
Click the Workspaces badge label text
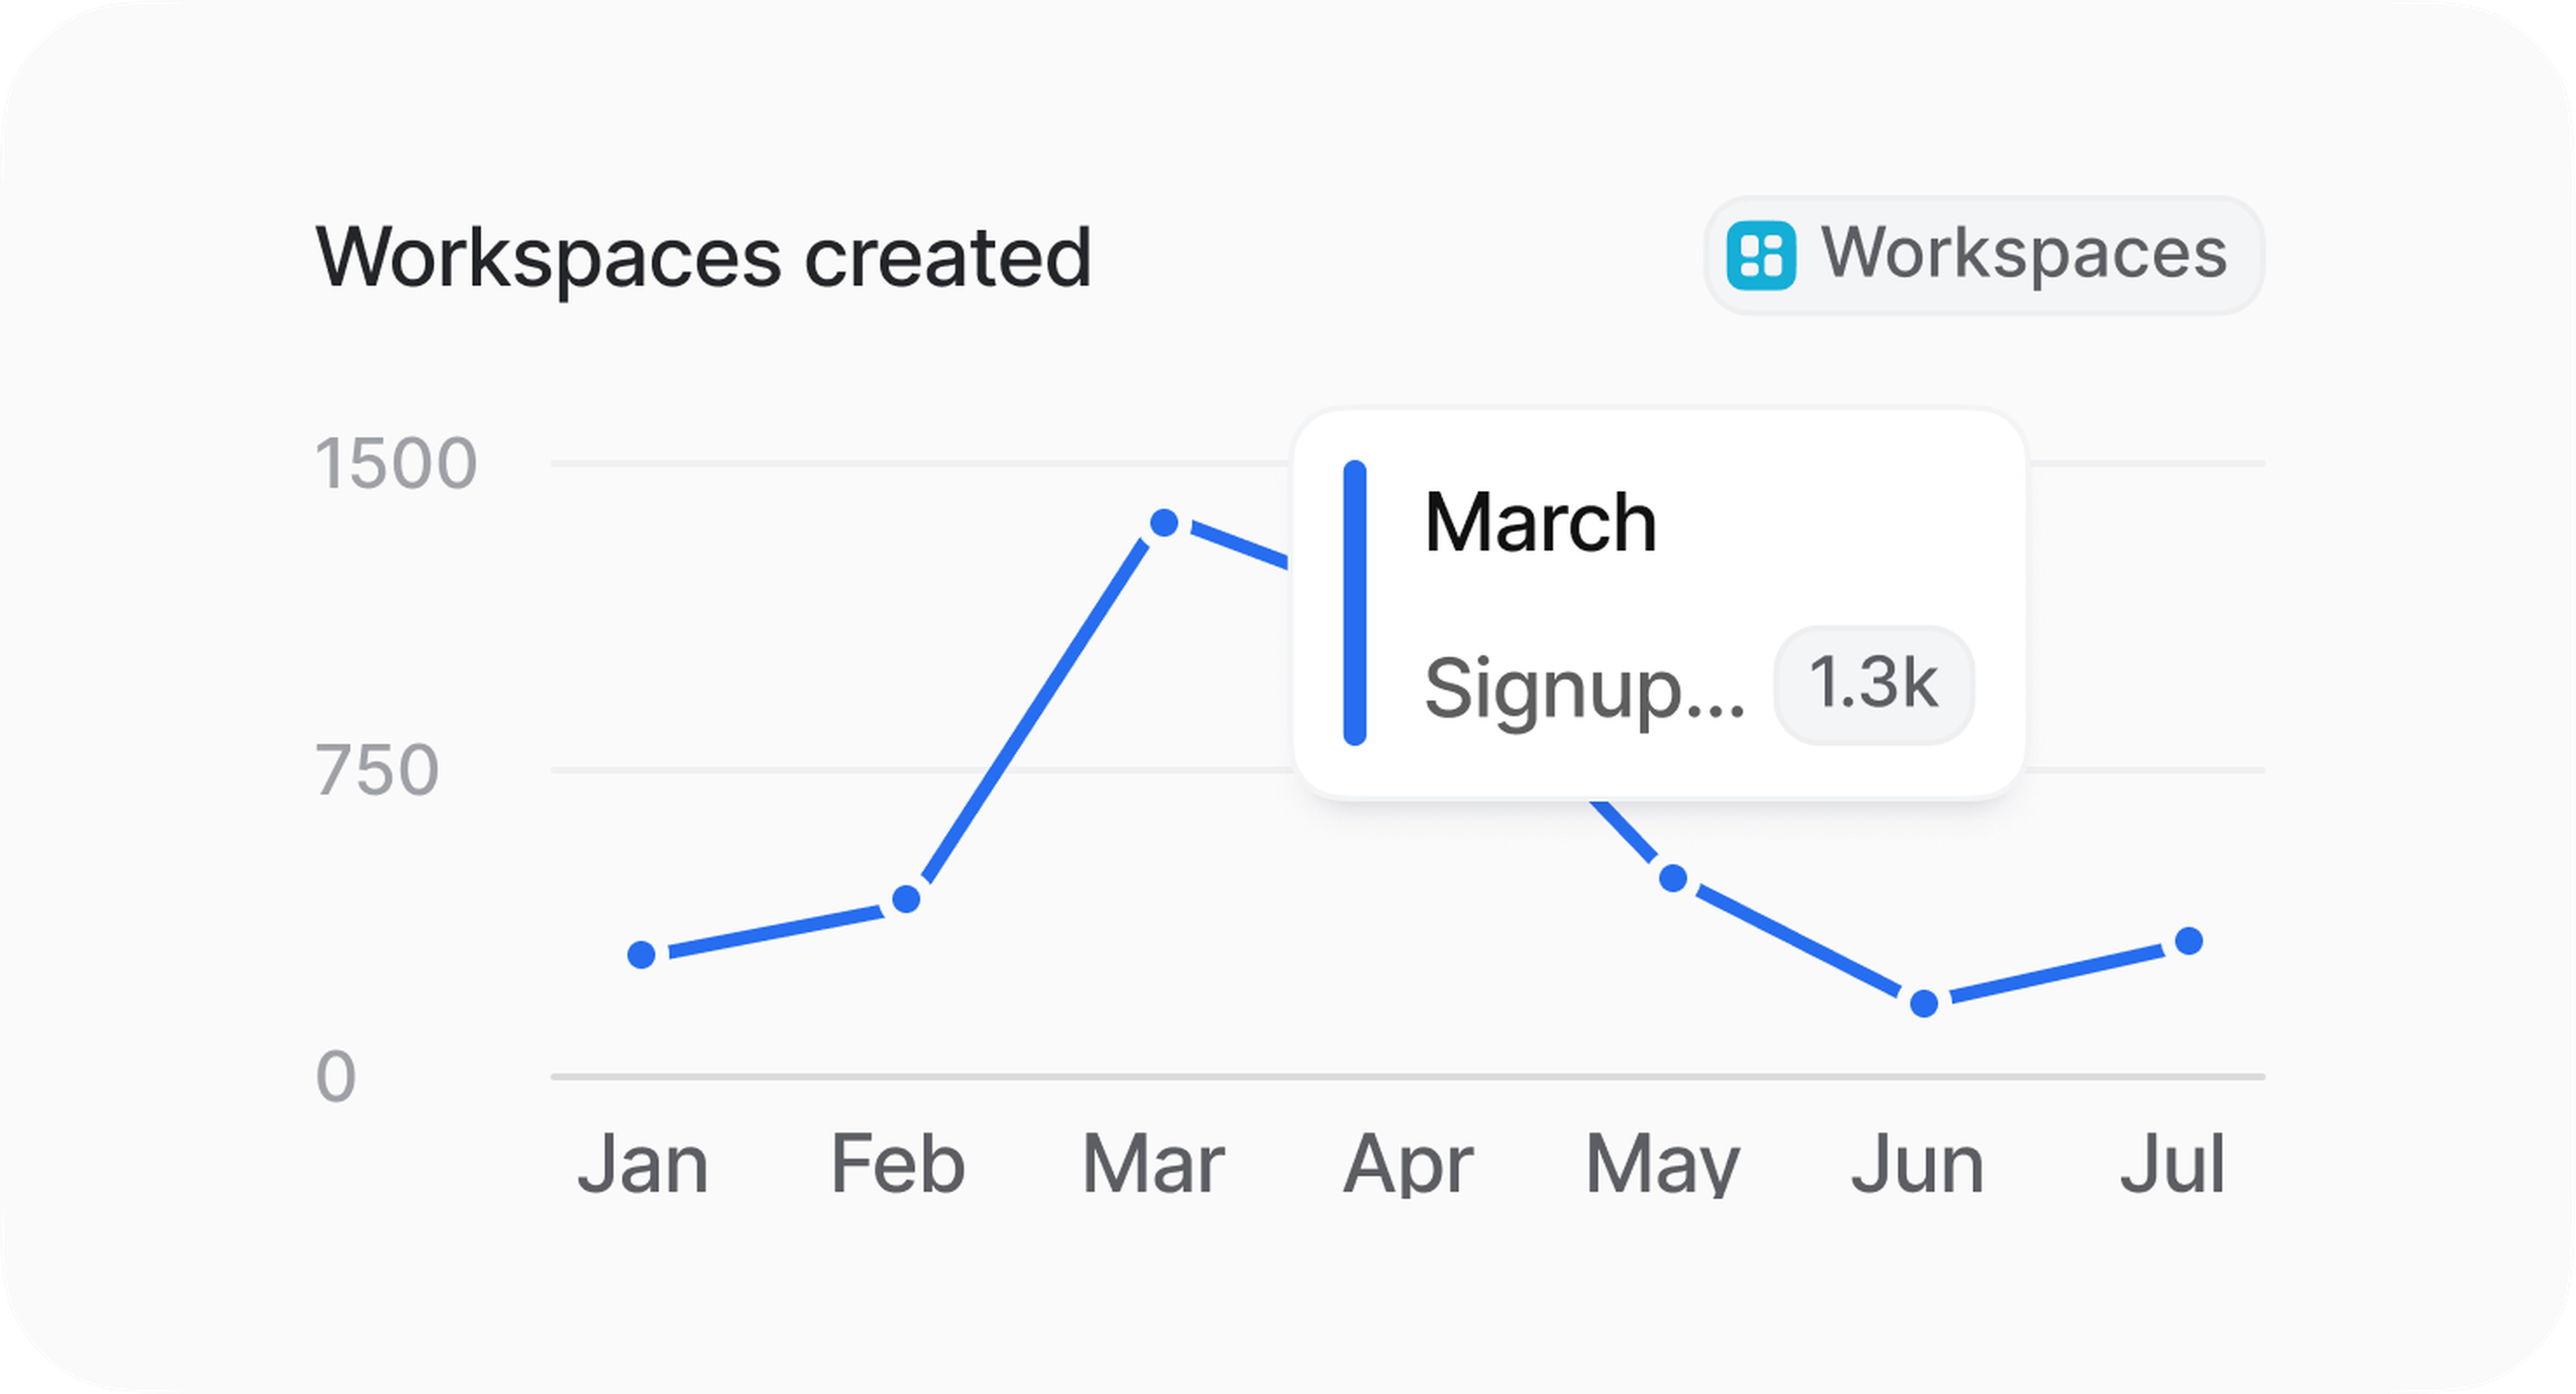pyautogui.click(x=2023, y=253)
